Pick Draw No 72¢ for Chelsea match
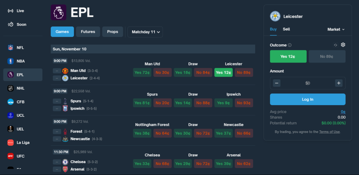359x175 pixels. [x=203, y=163]
